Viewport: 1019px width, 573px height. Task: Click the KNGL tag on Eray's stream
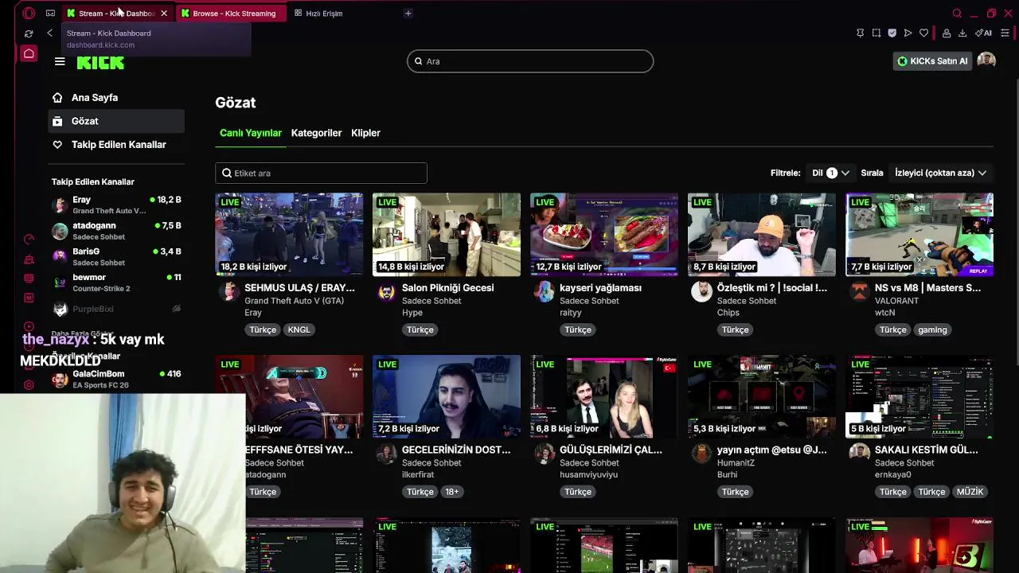click(299, 329)
